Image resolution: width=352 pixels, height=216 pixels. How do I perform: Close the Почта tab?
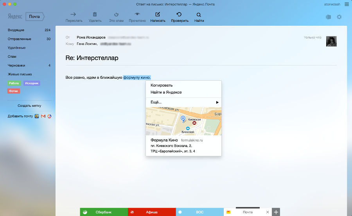pyautogui.click(x=268, y=212)
